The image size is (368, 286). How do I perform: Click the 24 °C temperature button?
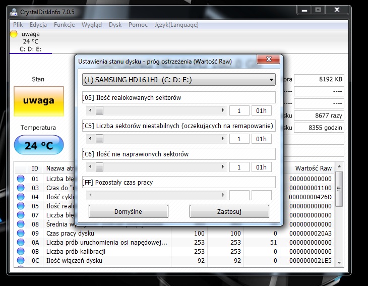(39, 145)
